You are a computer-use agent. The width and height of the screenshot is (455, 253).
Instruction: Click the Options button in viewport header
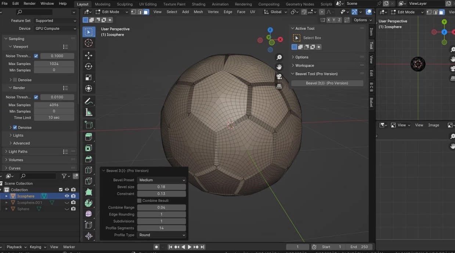coord(362,20)
